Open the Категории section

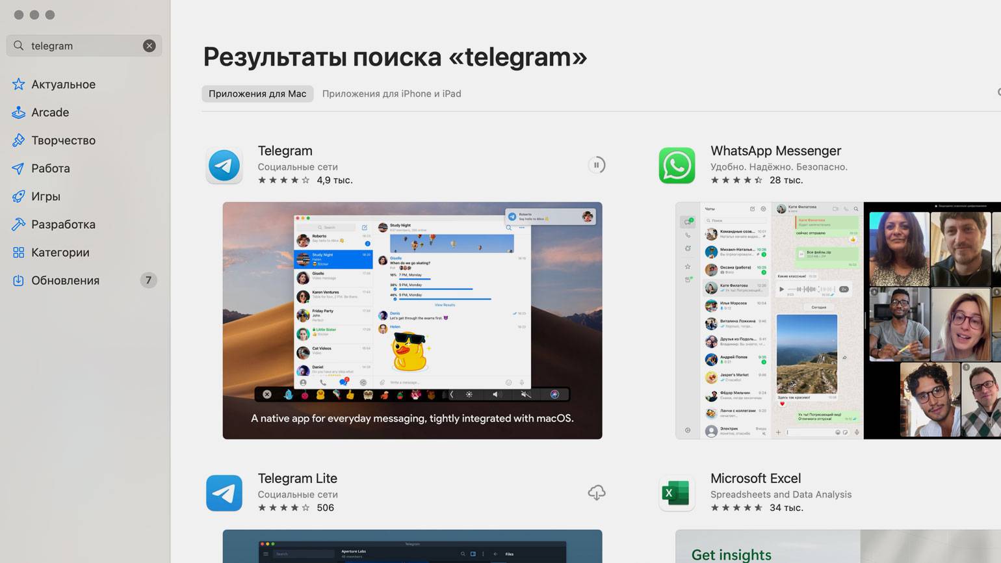click(60, 252)
